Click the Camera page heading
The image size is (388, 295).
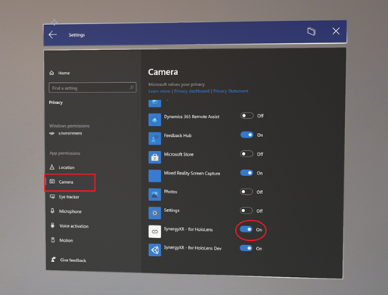(x=163, y=72)
